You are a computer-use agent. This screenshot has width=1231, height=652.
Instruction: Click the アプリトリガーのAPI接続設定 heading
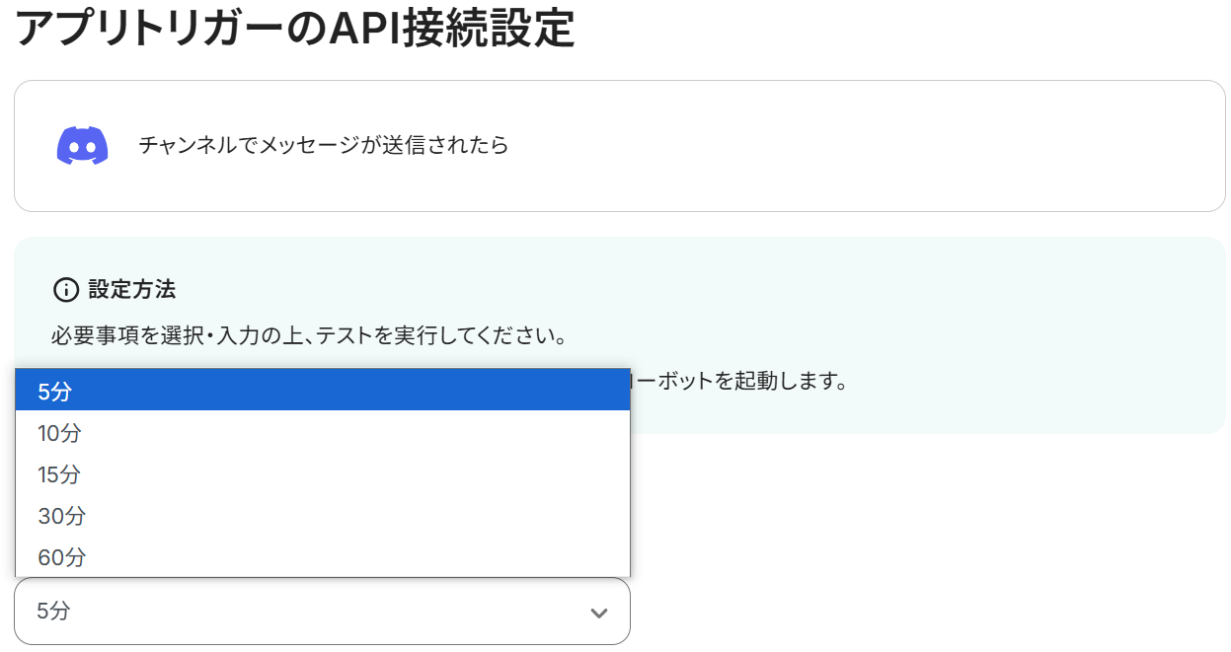tap(294, 28)
